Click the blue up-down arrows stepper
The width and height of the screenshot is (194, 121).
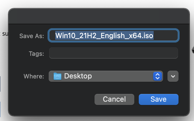pos(157,76)
